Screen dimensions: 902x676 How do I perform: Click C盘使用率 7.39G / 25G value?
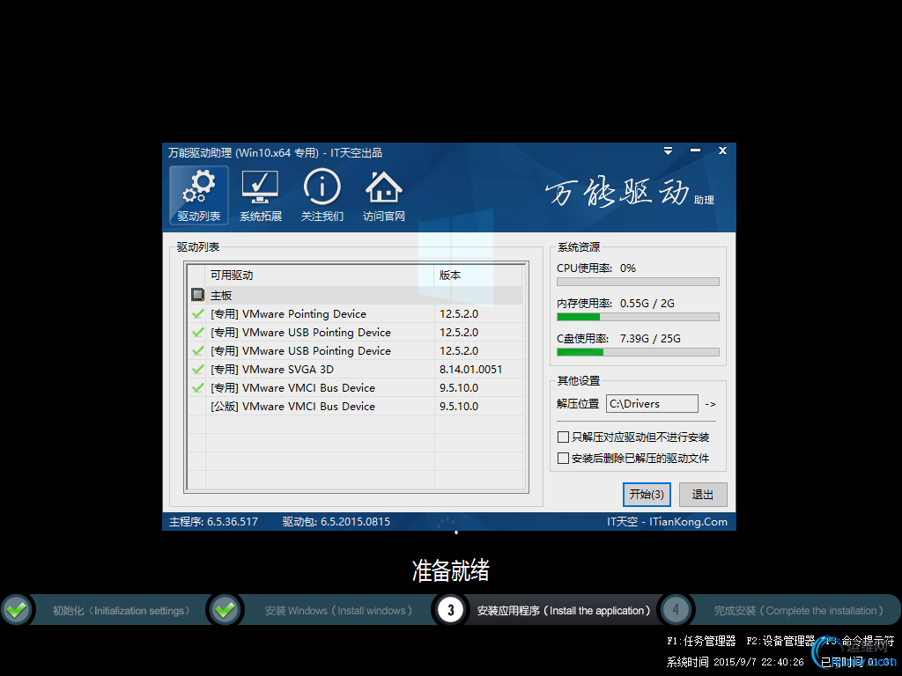pyautogui.click(x=650, y=338)
